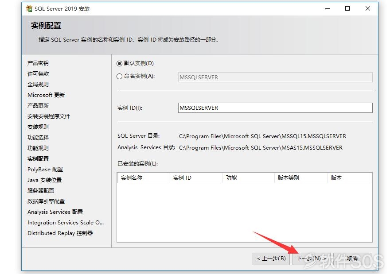Screen dimensions: 390x274
Task: Click the Analysis Services 目录 path text
Action: pos(261,147)
